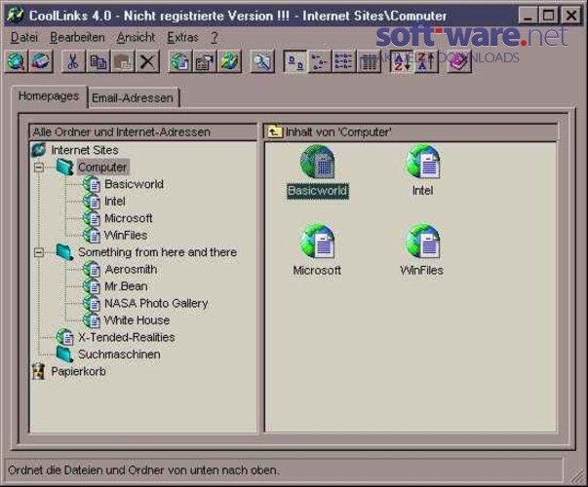The height and width of the screenshot is (487, 588).
Task: Click the Intel large icon in the content pane
Action: [423, 162]
